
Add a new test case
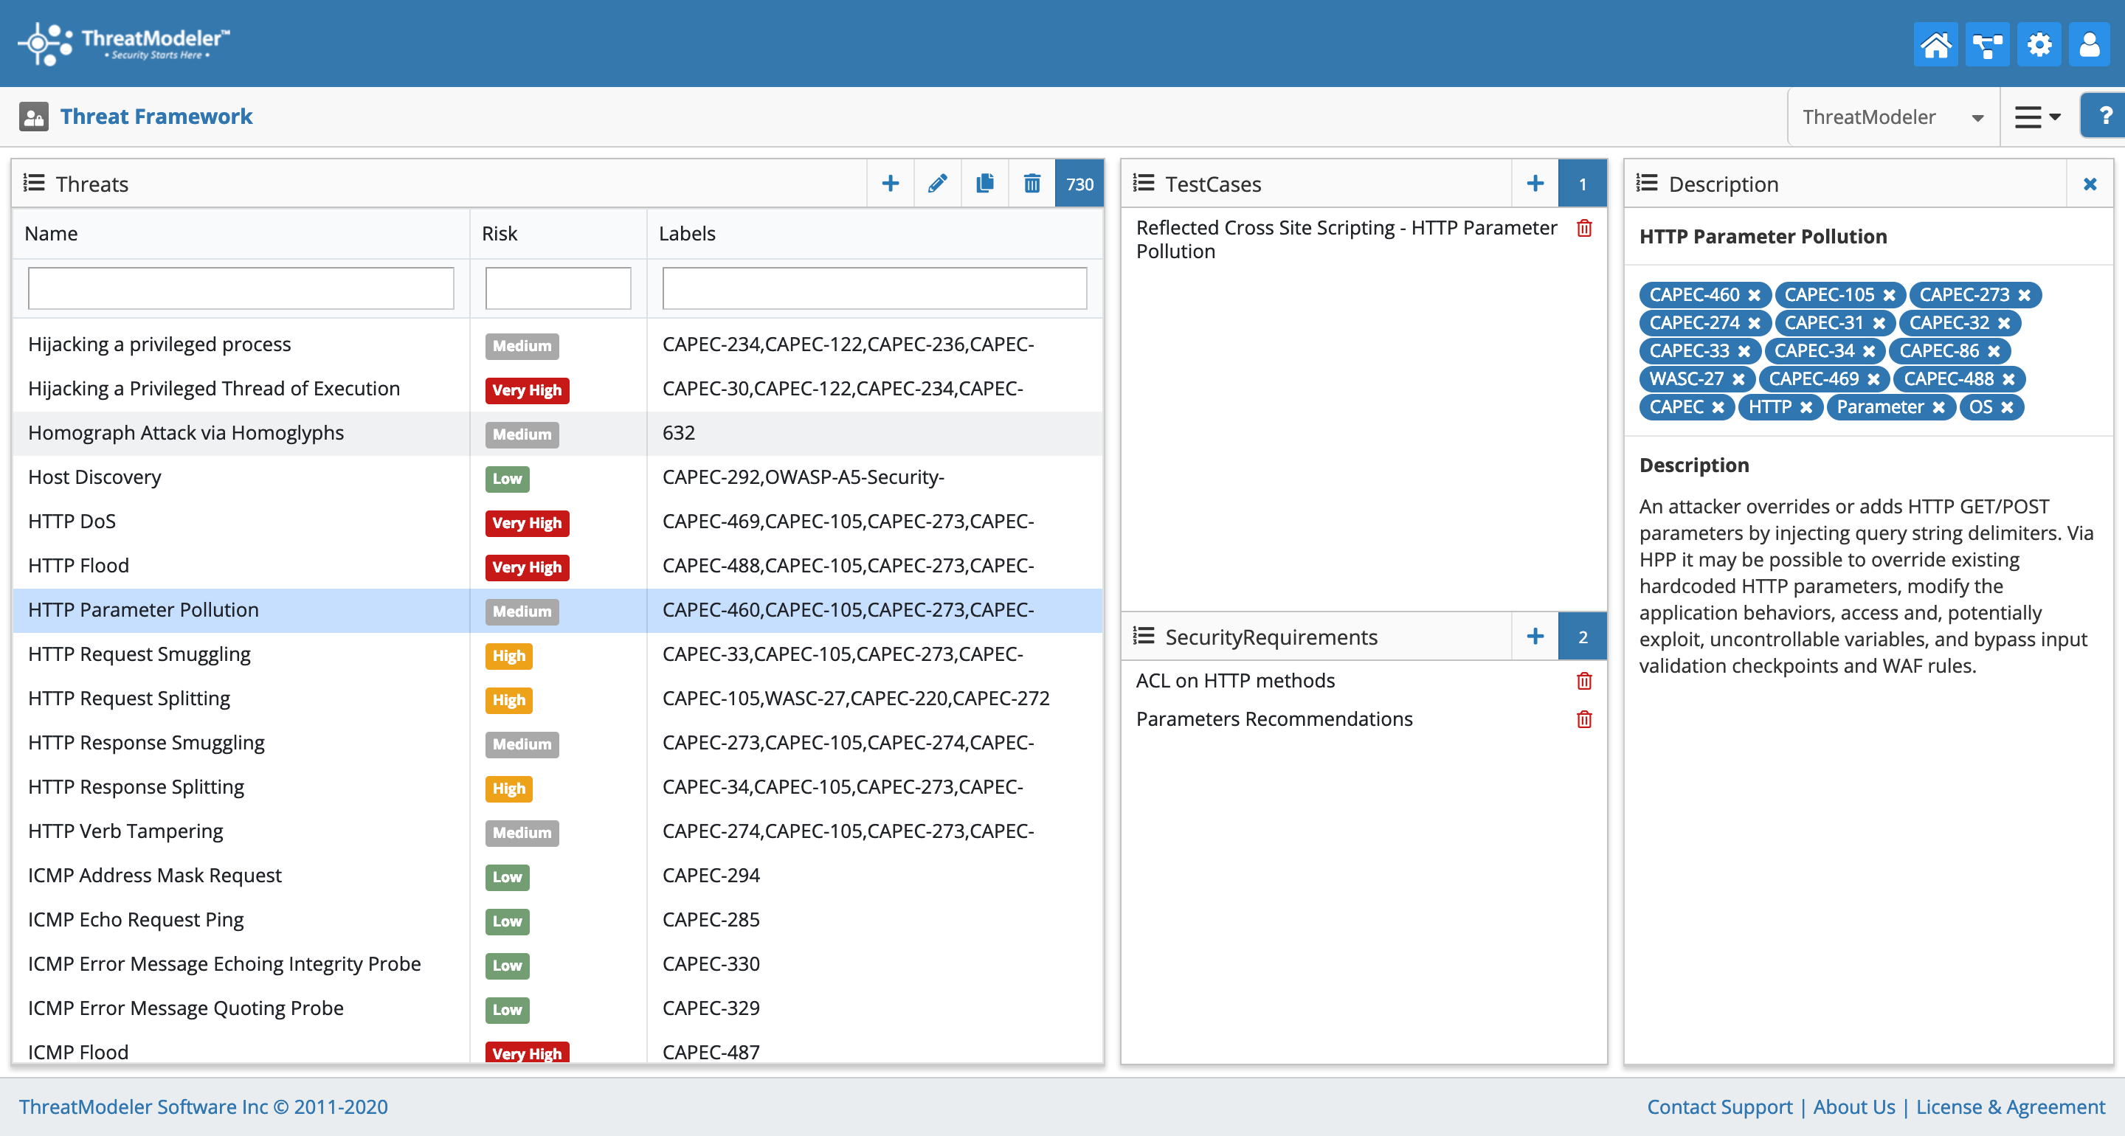tap(1535, 183)
